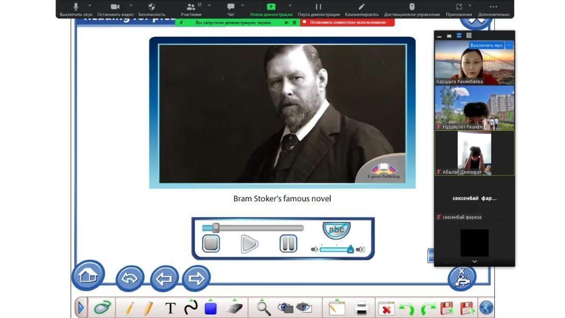This screenshot has height=318, width=565.
Task: Open the blue color swatch
Action: (210, 309)
